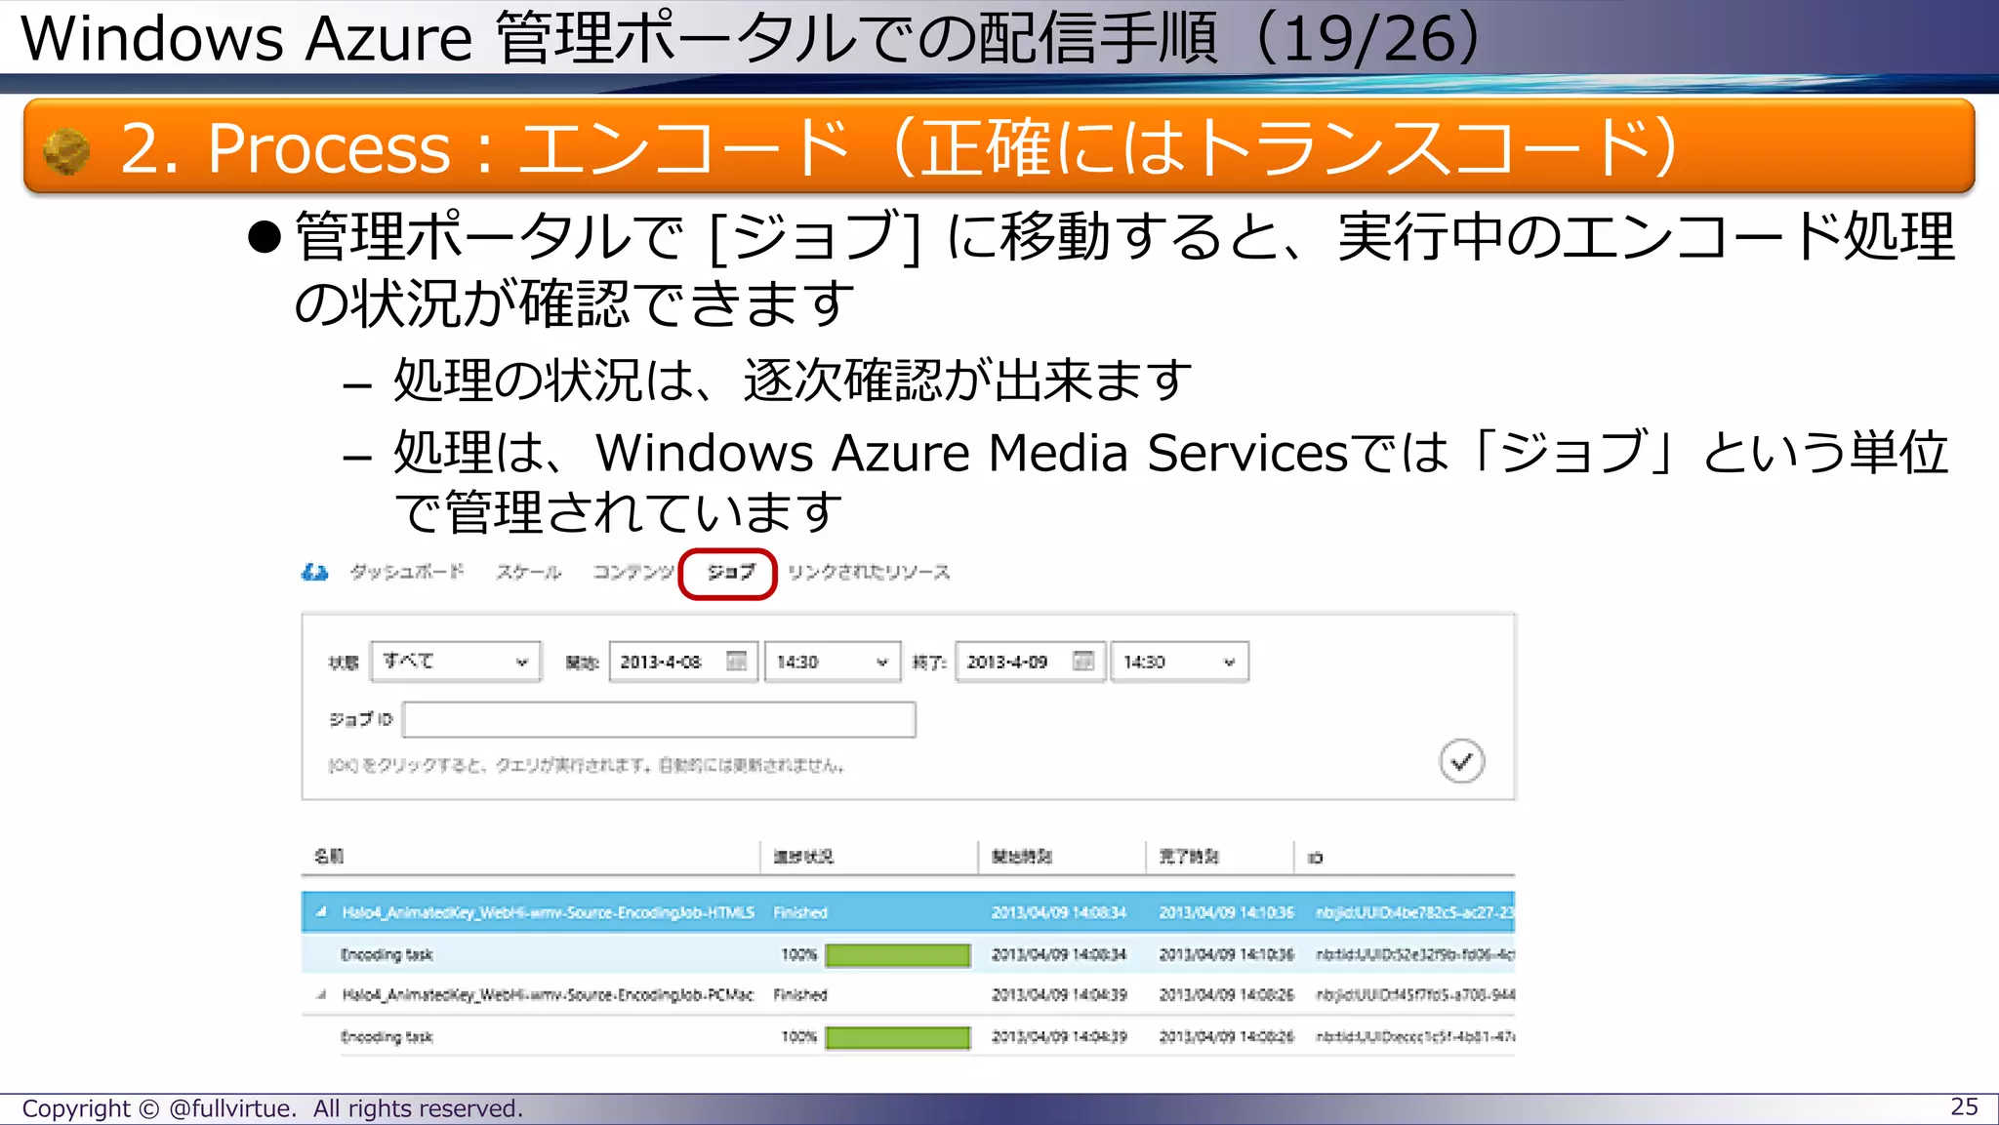Click the PCMac encoding task green progress bar
The image size is (1999, 1125).
pos(898,1037)
